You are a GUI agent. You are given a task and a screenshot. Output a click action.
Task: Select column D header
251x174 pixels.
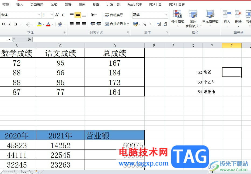[x=114, y=46]
